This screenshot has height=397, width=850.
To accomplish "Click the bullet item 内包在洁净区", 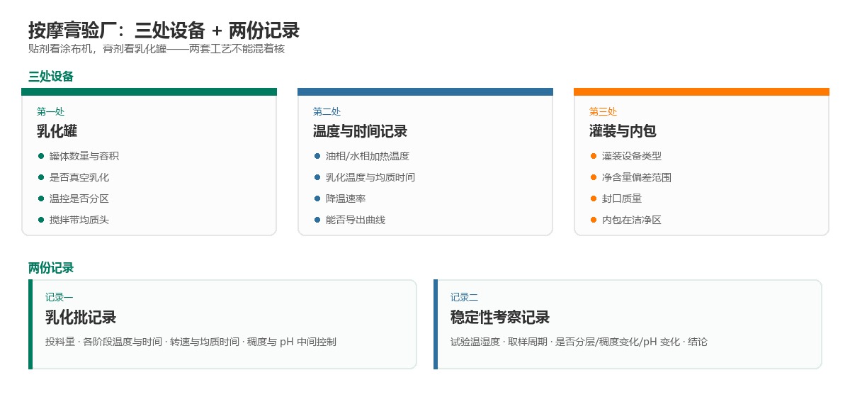I will [x=632, y=220].
